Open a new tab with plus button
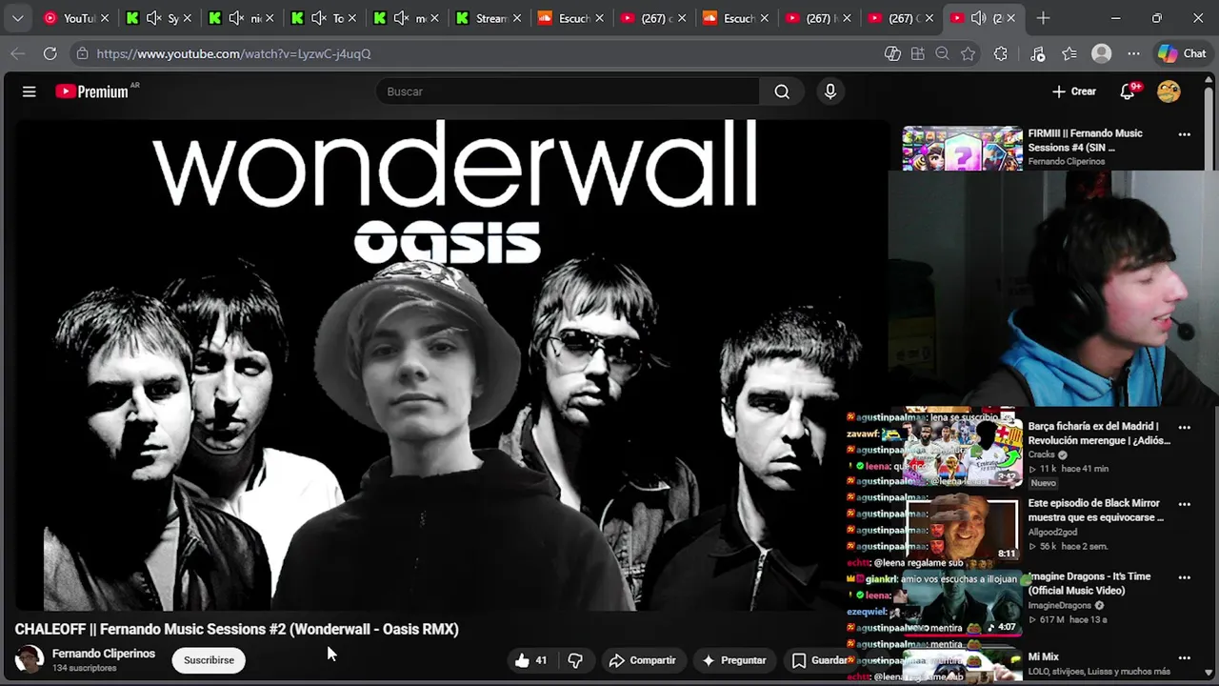The image size is (1219, 686). coord(1043,18)
